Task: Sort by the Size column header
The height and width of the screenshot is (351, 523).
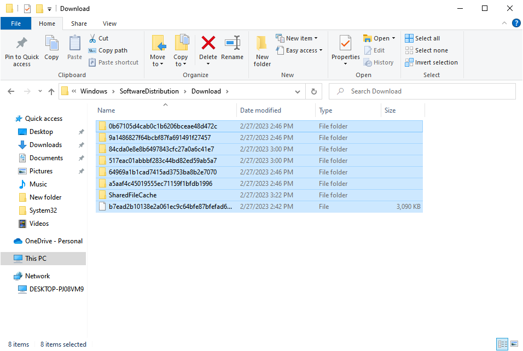Action: click(x=403, y=110)
